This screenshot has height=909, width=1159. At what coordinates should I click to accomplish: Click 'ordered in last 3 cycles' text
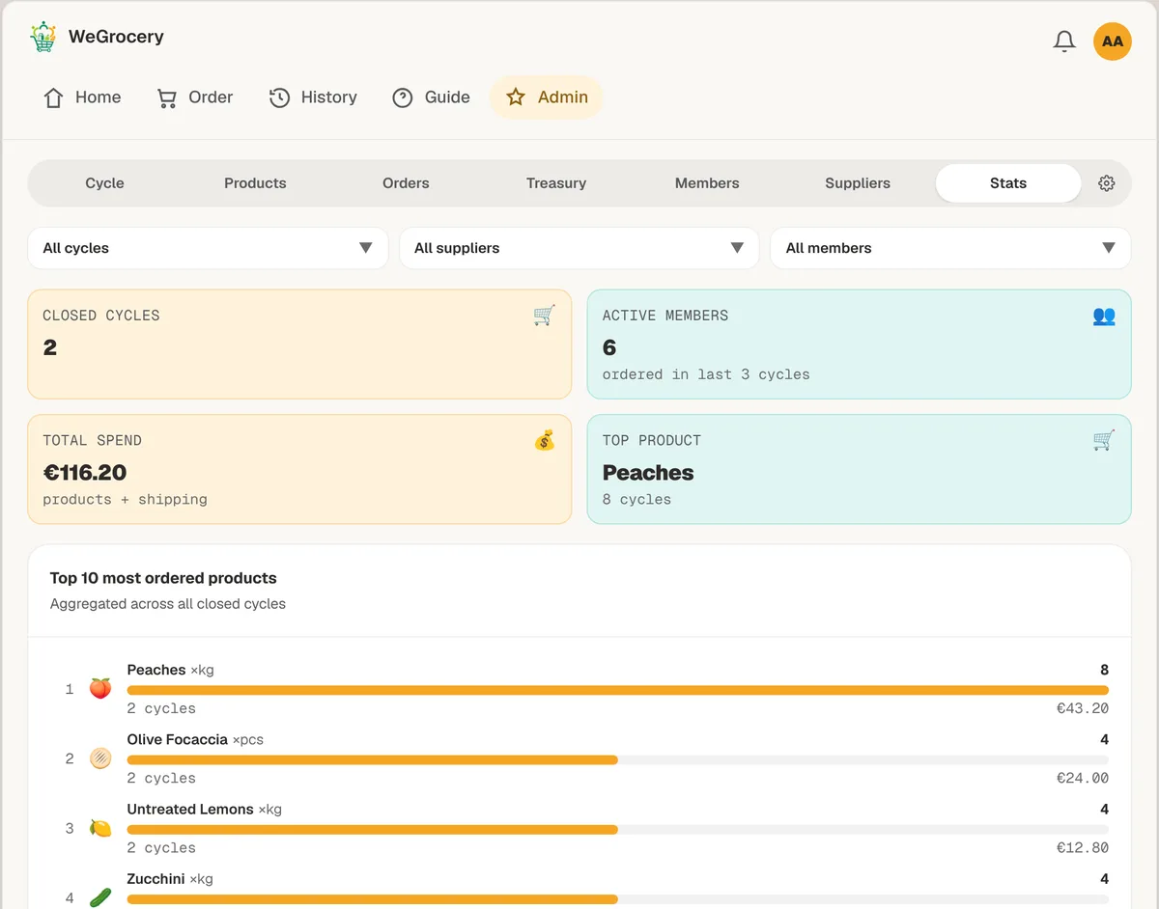pyautogui.click(x=706, y=374)
